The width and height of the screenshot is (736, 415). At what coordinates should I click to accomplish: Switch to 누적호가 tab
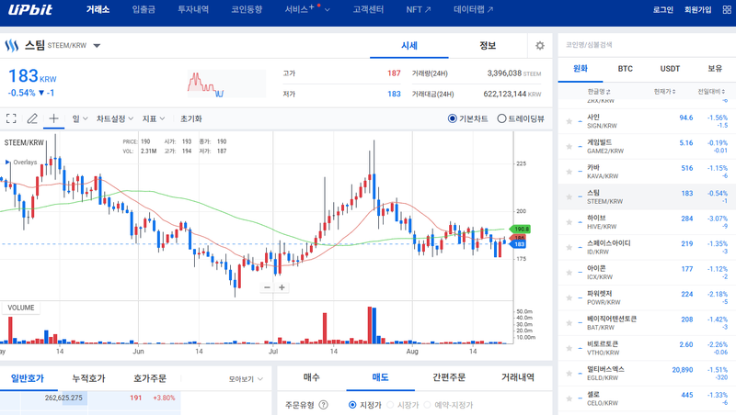88,378
